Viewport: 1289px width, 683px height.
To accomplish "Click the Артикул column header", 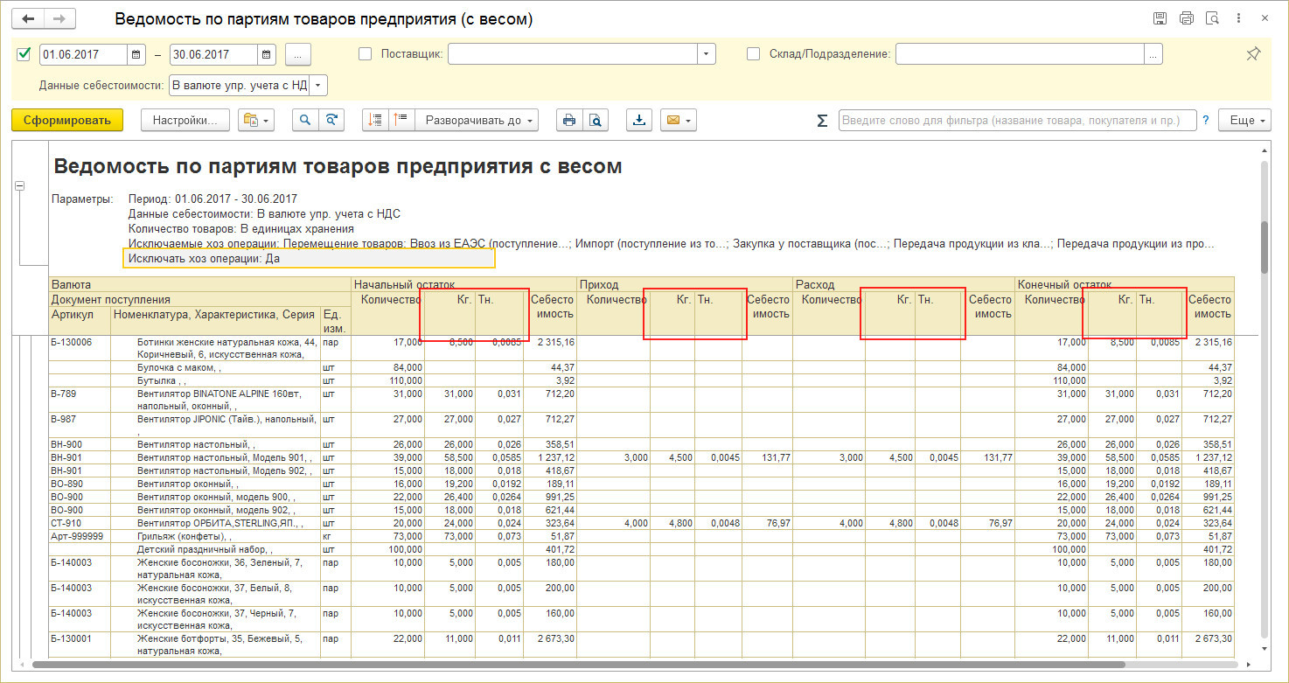I will (x=80, y=320).
